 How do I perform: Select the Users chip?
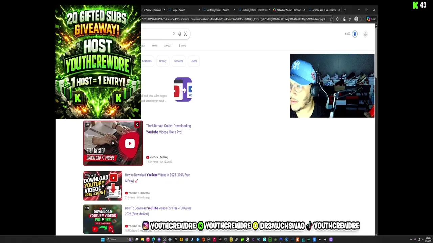coord(194,61)
